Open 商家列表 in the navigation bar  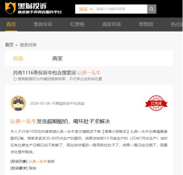click(x=112, y=24)
